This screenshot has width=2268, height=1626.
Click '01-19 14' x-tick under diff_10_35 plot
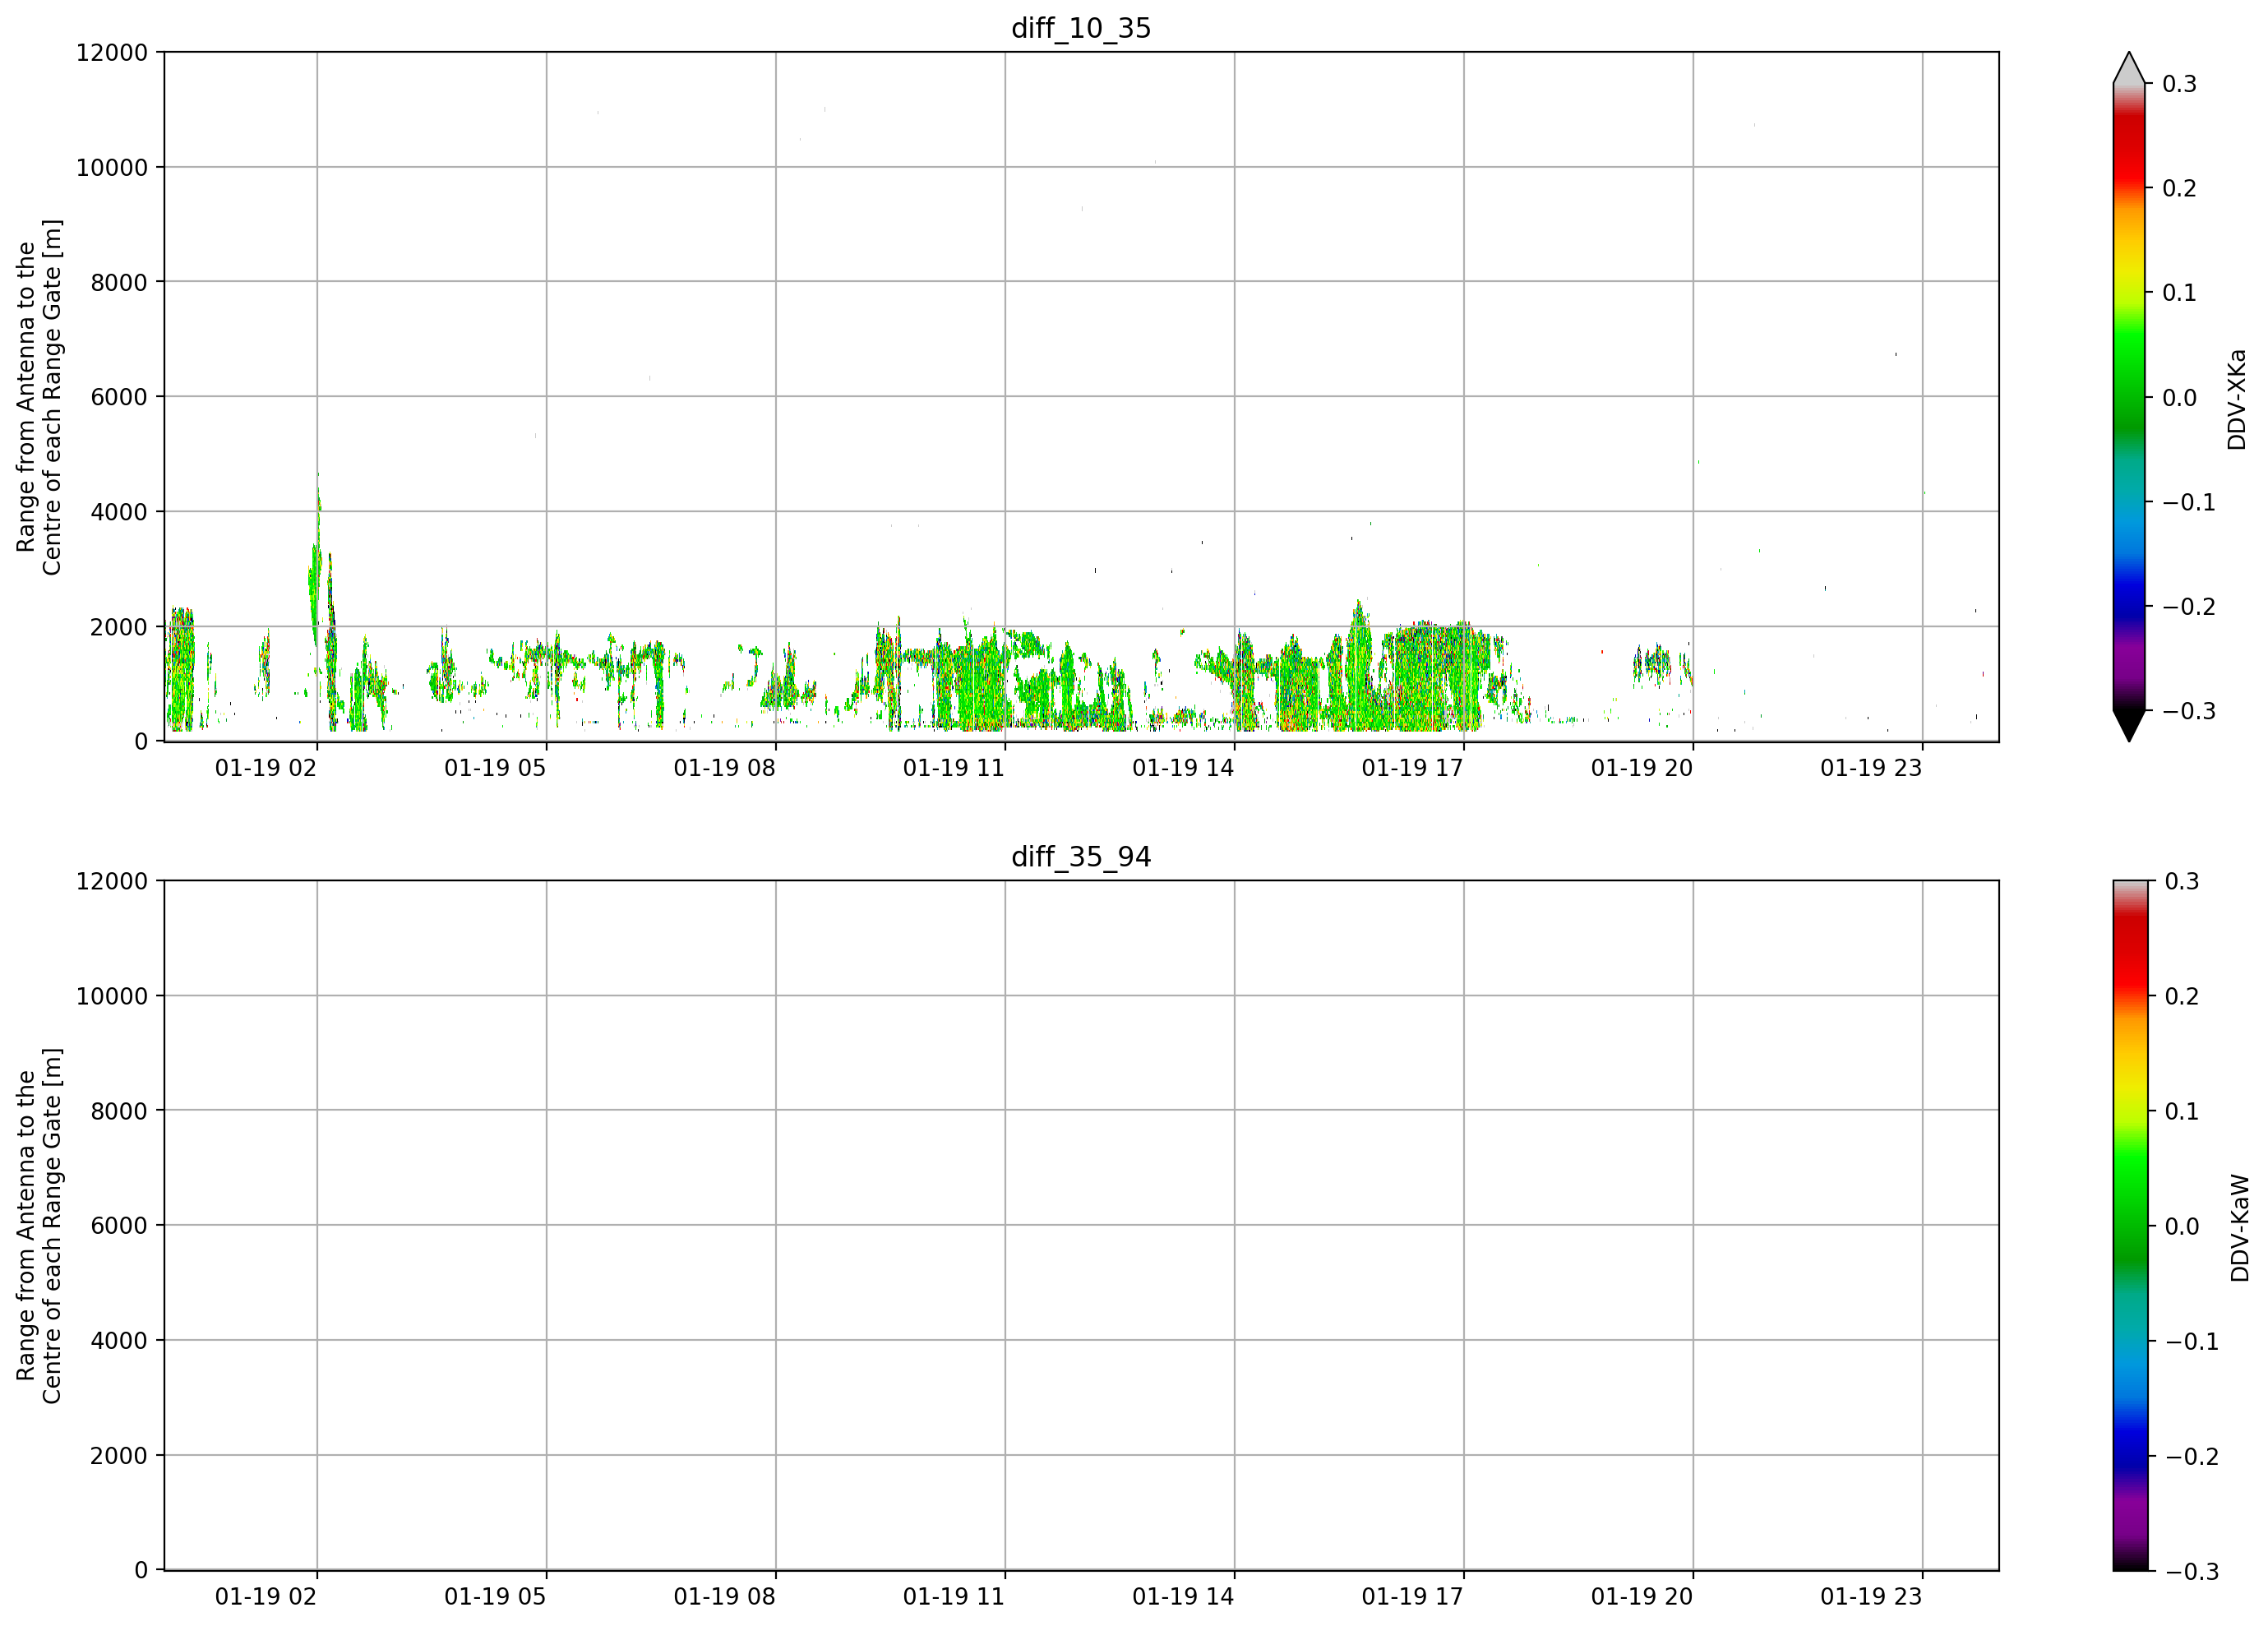1183,768
